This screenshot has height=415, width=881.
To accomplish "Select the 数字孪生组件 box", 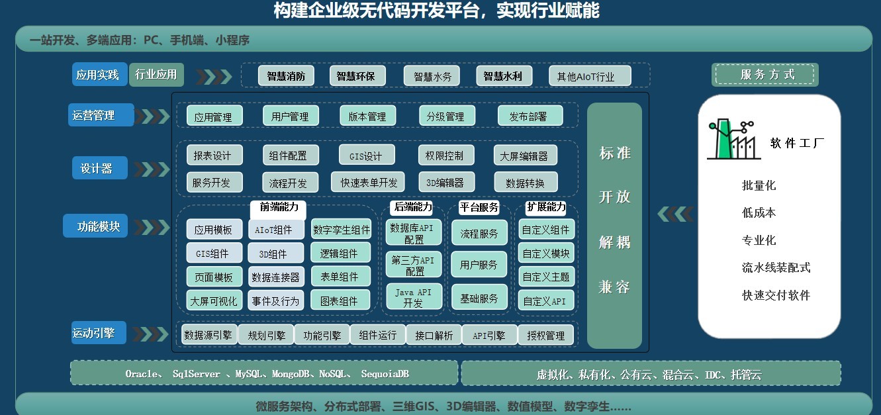I will tap(341, 230).
